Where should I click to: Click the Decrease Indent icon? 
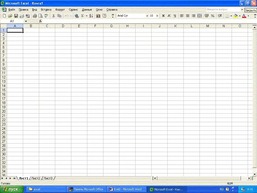220,16
